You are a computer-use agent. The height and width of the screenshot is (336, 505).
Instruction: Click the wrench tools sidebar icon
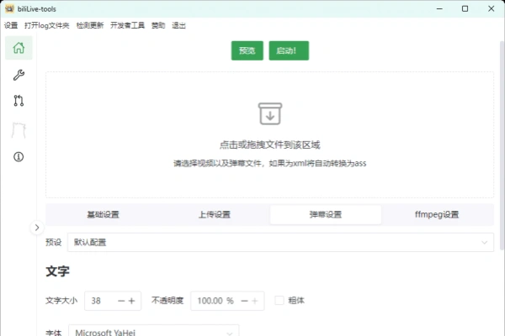19,76
